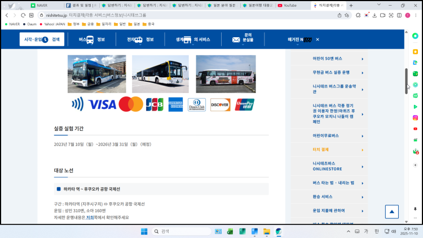Click the white bus thumbnail image
The image size is (423, 238).
[160, 74]
